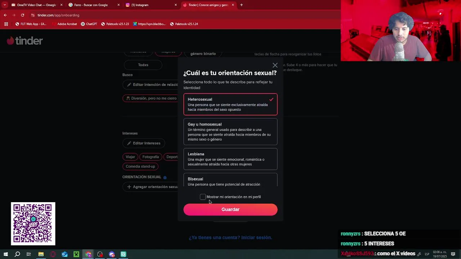The height and width of the screenshot is (259, 461).
Task: Open the Windows notification center icon
Action: [453, 254]
